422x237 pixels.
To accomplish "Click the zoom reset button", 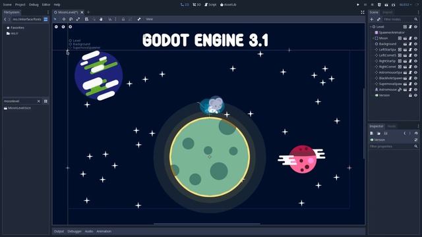I will [x=63, y=26].
